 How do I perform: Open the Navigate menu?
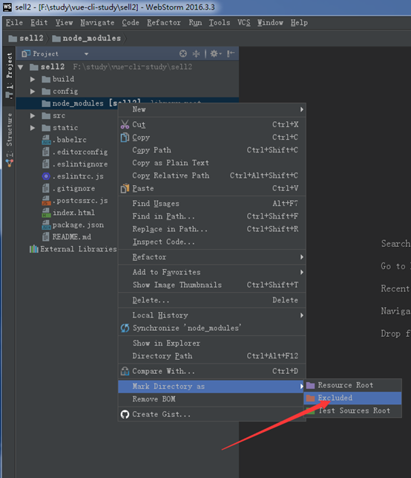pyautogui.click(x=97, y=22)
